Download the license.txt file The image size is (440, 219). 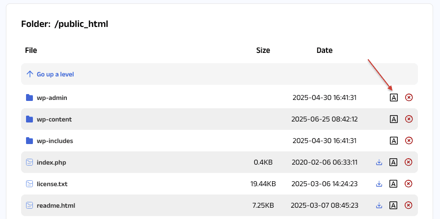pyautogui.click(x=379, y=184)
